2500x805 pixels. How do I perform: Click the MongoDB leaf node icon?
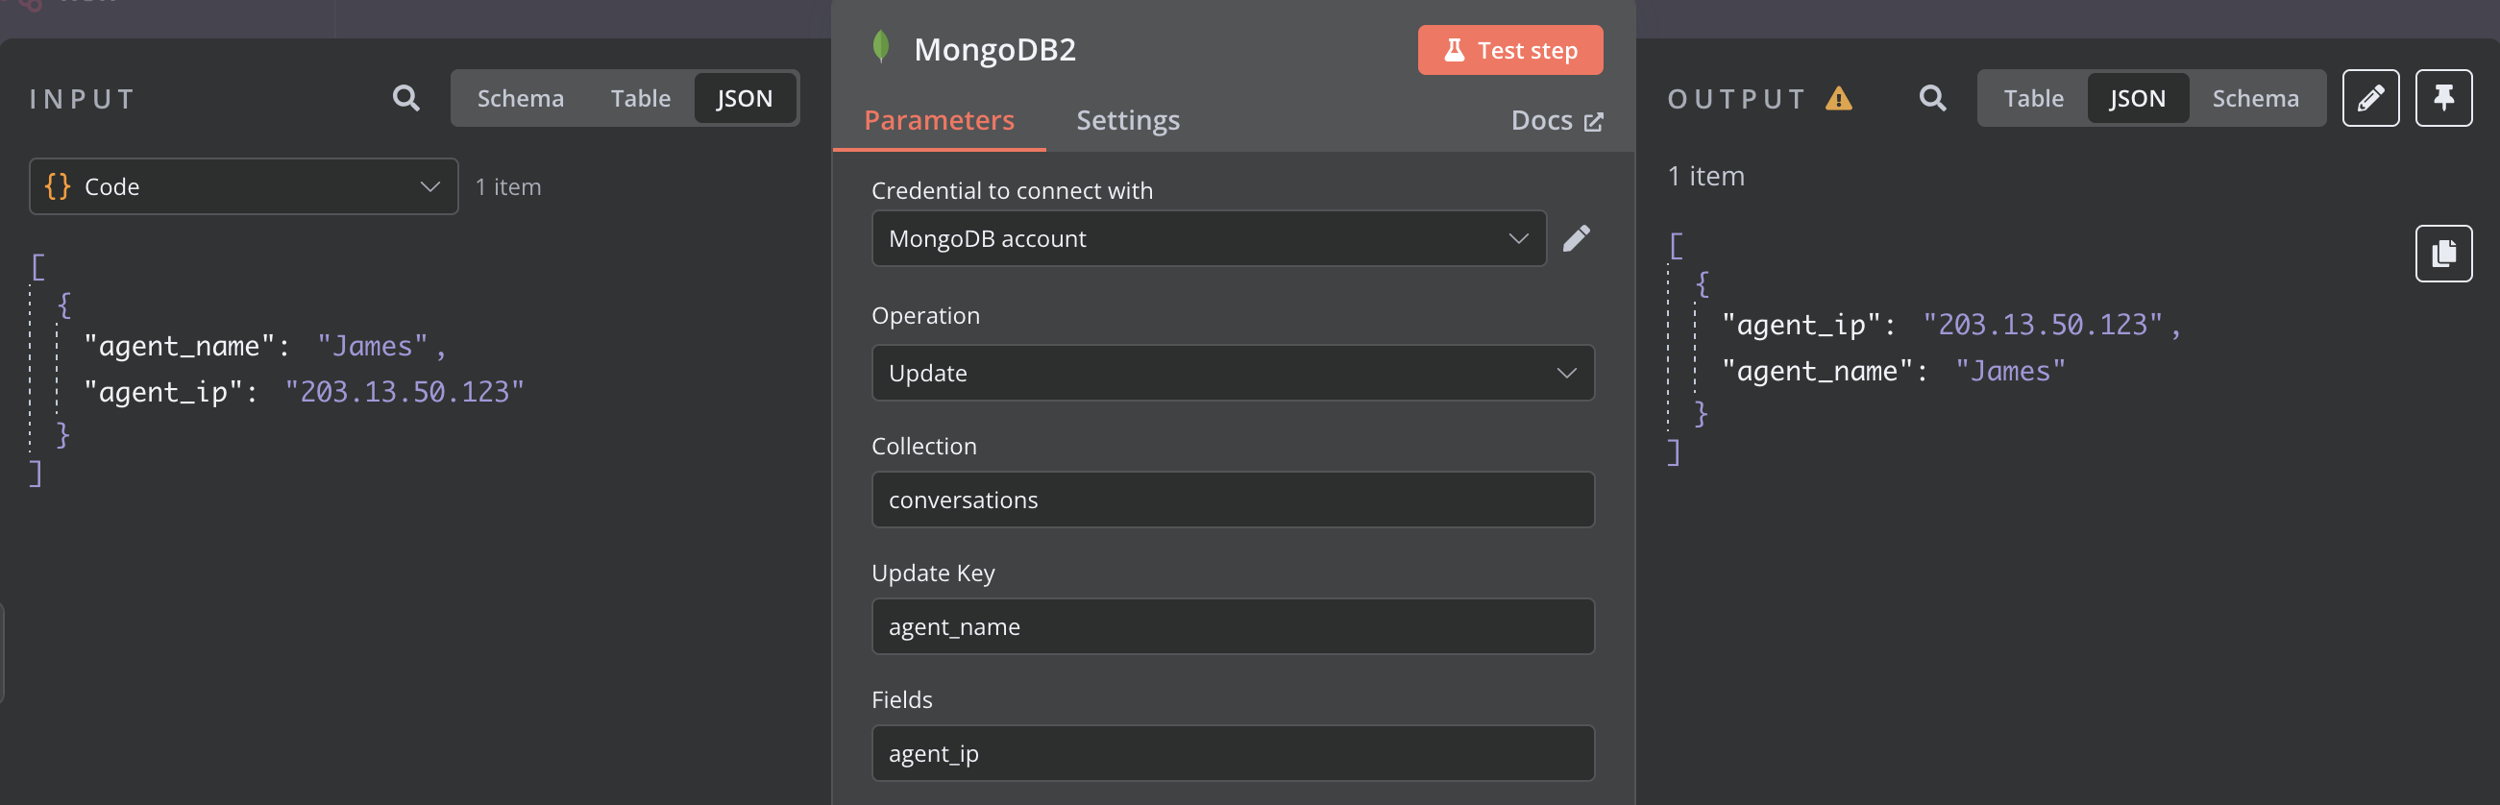(880, 46)
